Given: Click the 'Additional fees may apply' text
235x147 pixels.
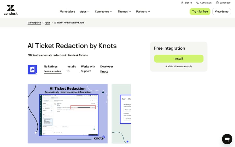Looking at the screenshot, I should [x=179, y=66].
